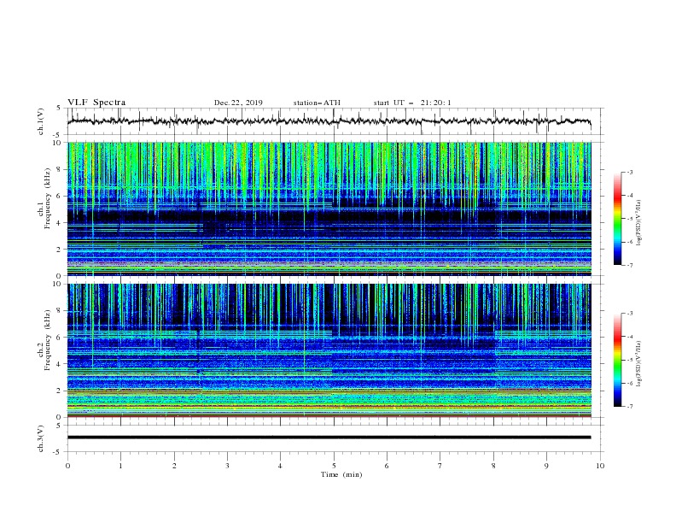Click time axis tick label "2"
Image resolution: width=676 pixels, height=523 pixels.
174,466
